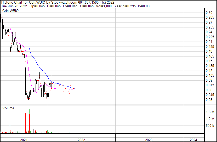This screenshot has height=142, width=217.
Task: Click the 0.03 price axis label
Action: coord(209,100)
